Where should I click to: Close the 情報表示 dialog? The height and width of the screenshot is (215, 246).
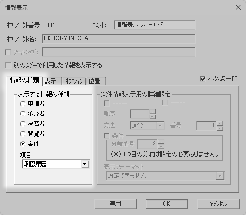pyautogui.click(x=238, y=7)
